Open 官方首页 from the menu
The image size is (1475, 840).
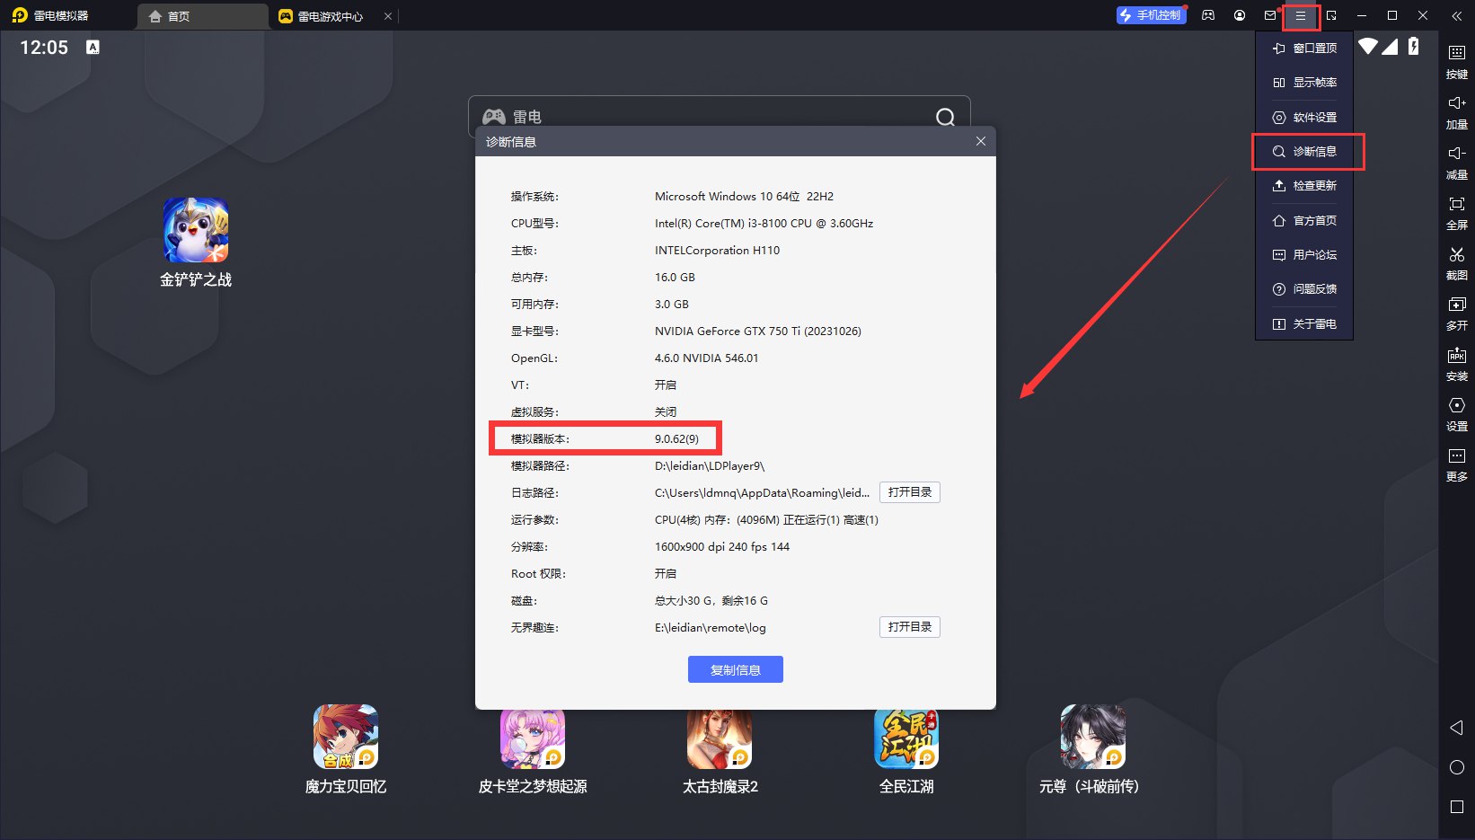[x=1304, y=221]
